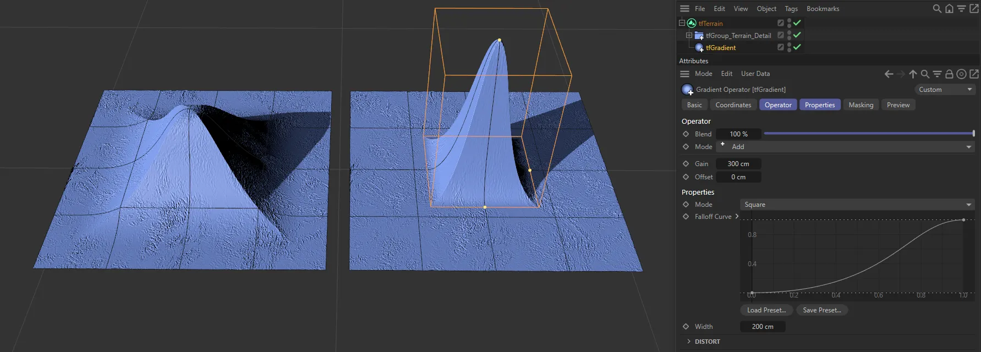Go back with the Attributes left arrow

(x=889, y=74)
